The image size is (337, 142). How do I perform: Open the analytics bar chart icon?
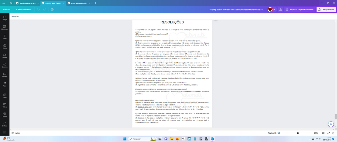[x=280, y=9]
